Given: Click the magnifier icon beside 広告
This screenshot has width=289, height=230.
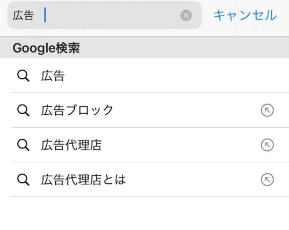Looking at the screenshot, I should pyautogui.click(x=23, y=76).
